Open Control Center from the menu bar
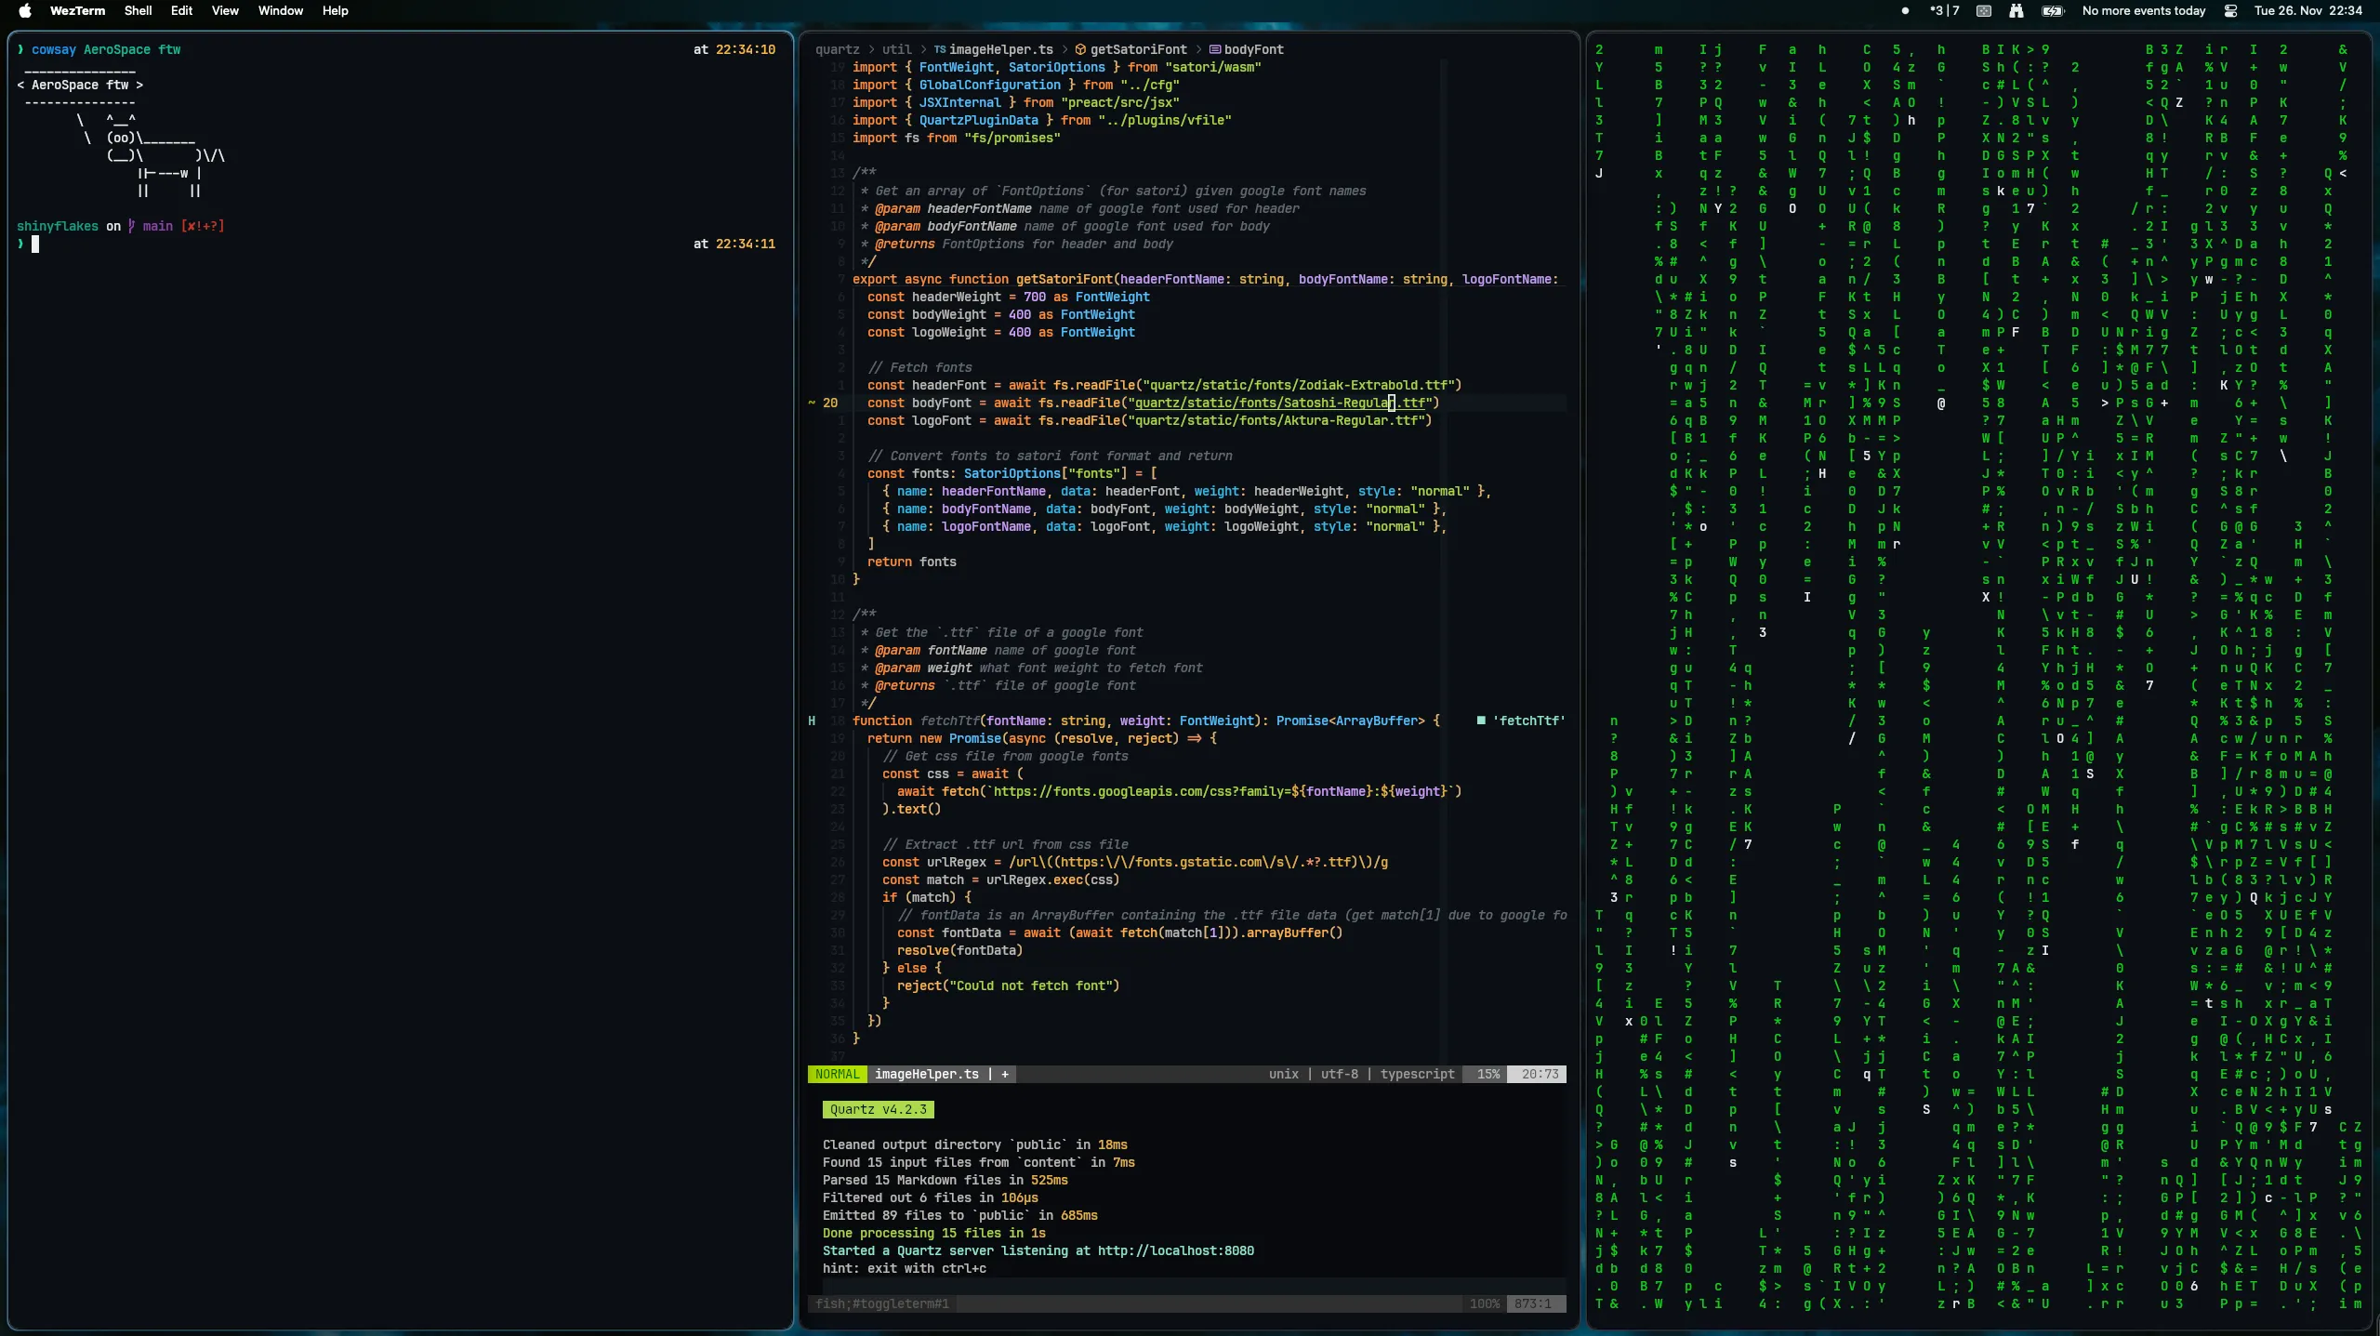Viewport: 2380px width, 1336px height. [2230, 11]
